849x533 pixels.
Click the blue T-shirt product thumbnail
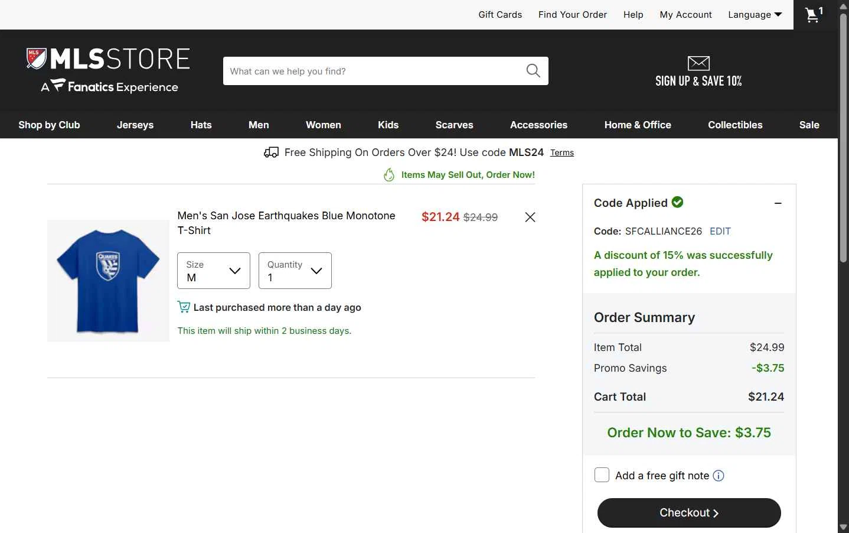(x=108, y=281)
